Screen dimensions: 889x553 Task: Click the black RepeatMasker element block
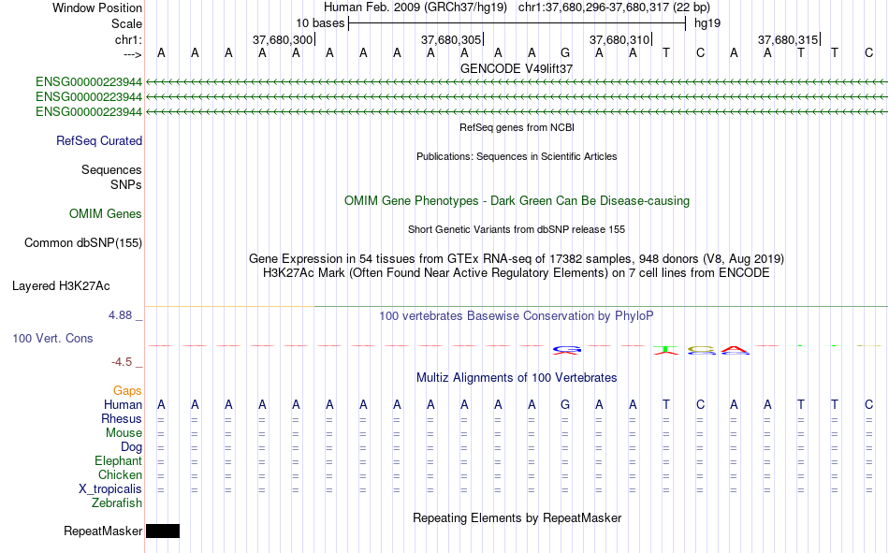click(x=163, y=531)
